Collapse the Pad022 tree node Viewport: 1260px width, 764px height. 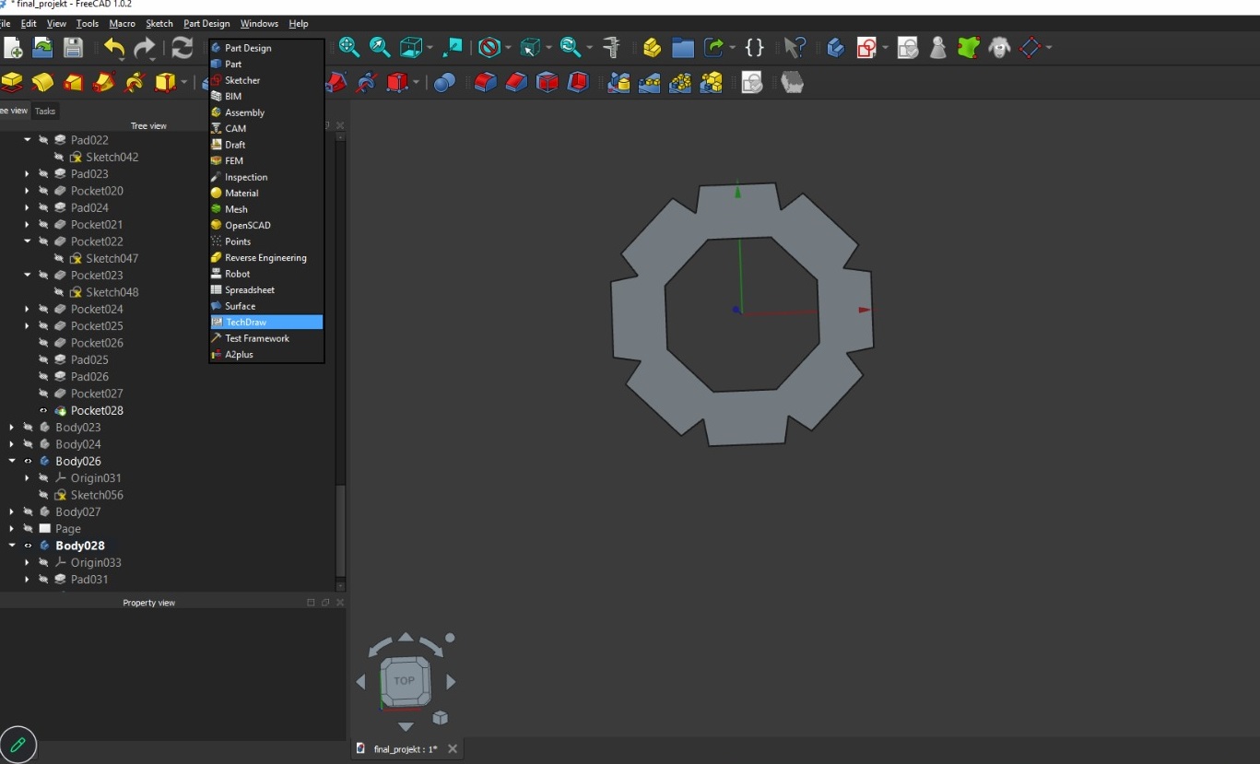tap(27, 140)
